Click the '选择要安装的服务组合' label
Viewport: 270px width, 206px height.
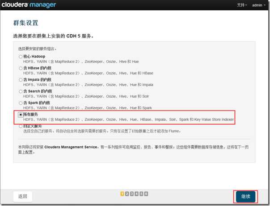point(37,49)
